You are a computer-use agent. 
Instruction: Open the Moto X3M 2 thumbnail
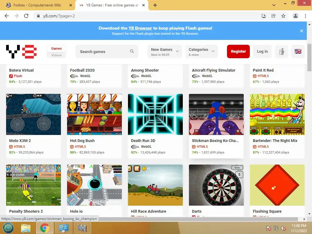(x=34, y=115)
